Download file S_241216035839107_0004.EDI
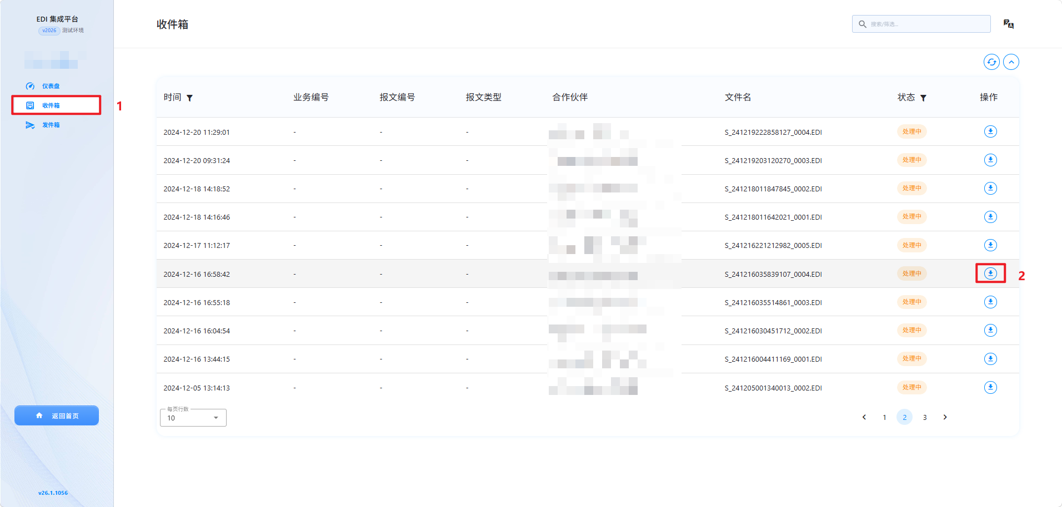1062x507 pixels. pyautogui.click(x=990, y=273)
